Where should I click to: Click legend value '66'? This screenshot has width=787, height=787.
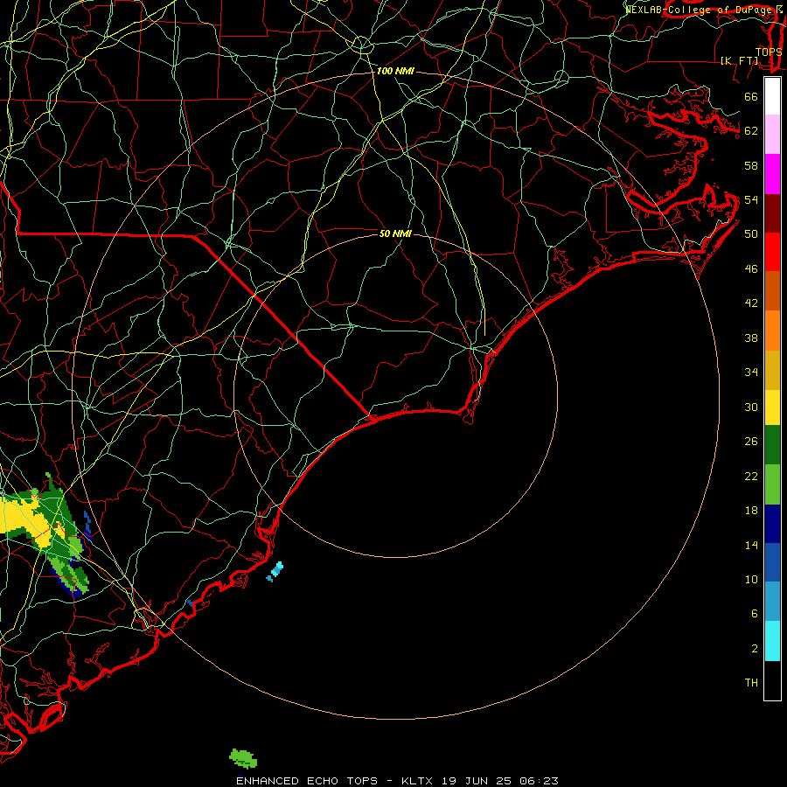751,96
